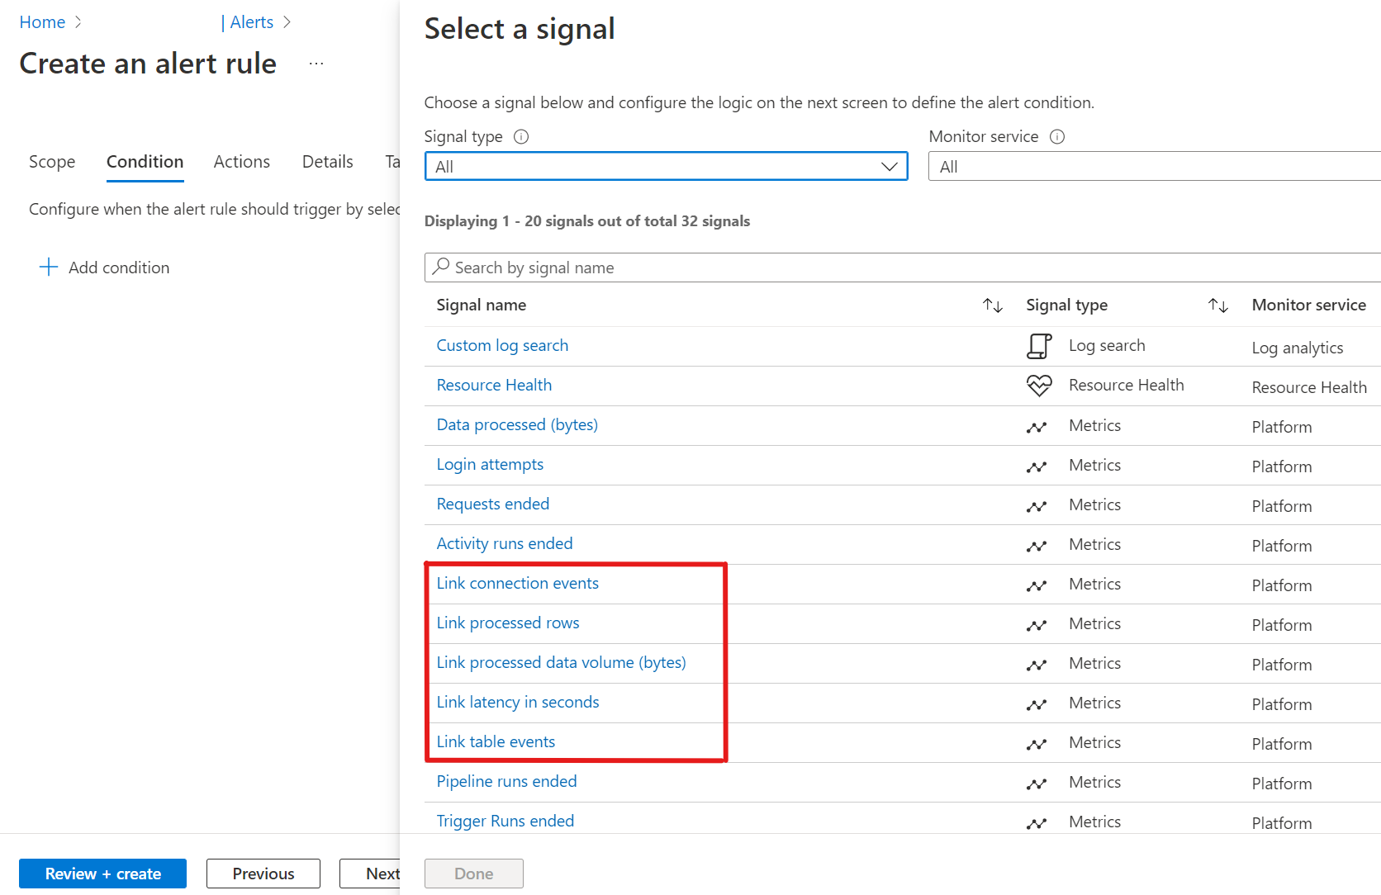Open the Details tab

[327, 162]
